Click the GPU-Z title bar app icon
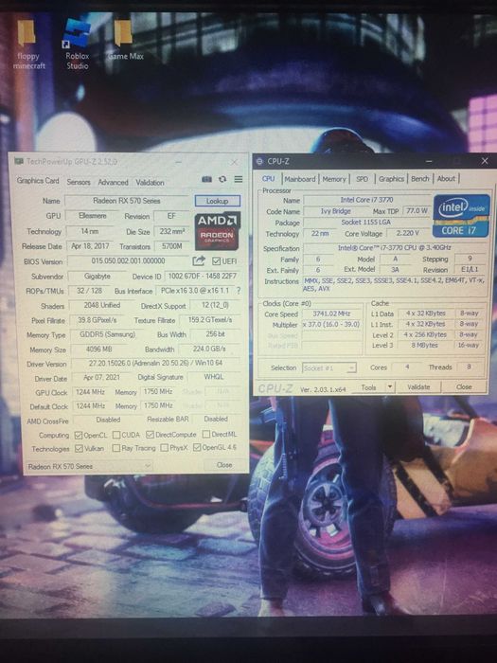This screenshot has height=663, width=497. click(x=19, y=161)
